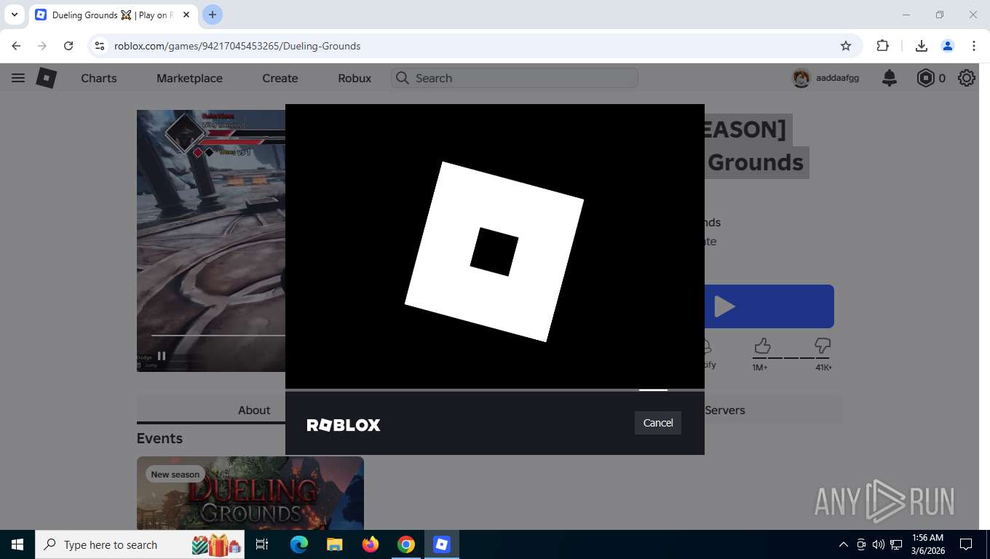Open File Explorer from taskbar
The image size is (990, 559).
pyautogui.click(x=334, y=544)
